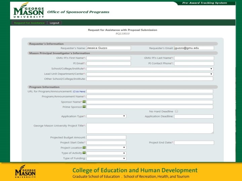Screen dimensions: 242x181
Task: Open the Application Type dropdown
Action: 106,116
